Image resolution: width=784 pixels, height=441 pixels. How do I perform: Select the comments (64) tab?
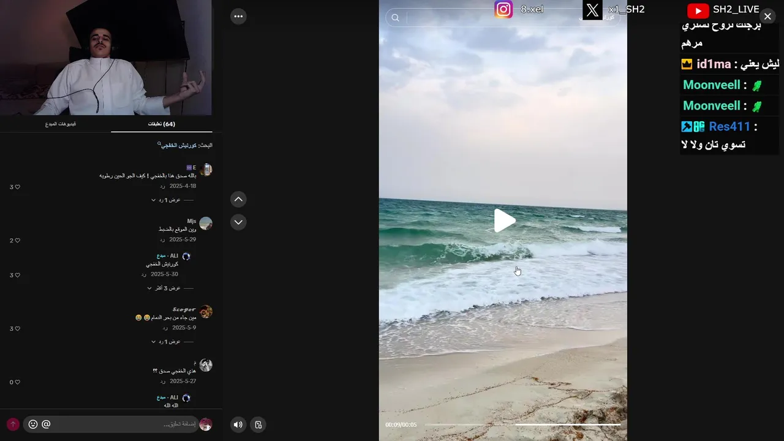pyautogui.click(x=162, y=124)
